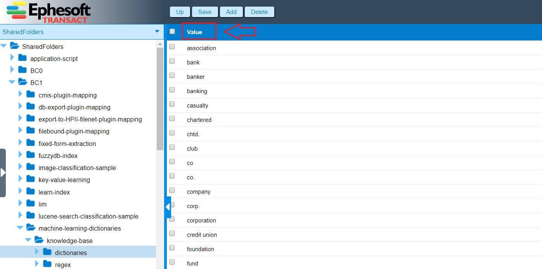Check the box for bank

tap(172, 61)
